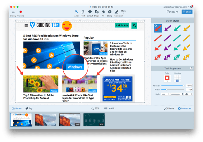Choose the red dashed arrow style
The width and height of the screenshot is (203, 142).
(x=158, y=47)
